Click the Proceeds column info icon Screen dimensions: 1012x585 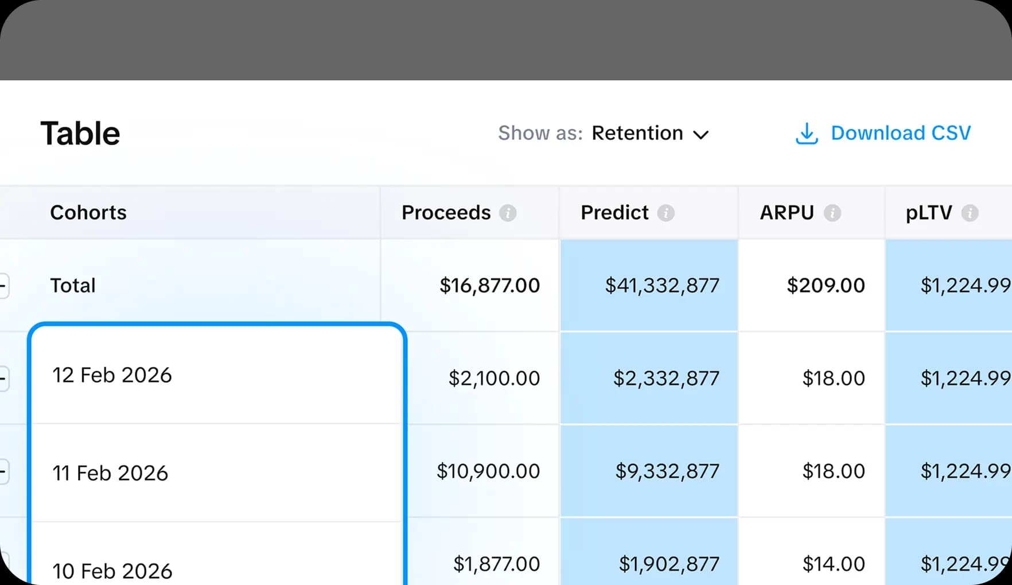508,212
